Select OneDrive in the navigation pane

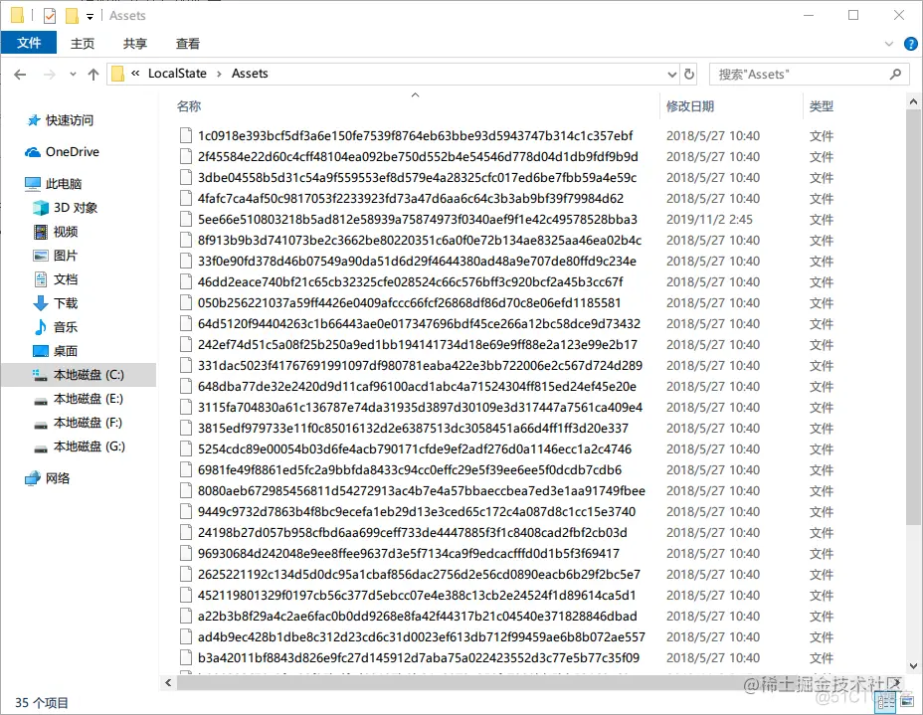click(x=62, y=152)
